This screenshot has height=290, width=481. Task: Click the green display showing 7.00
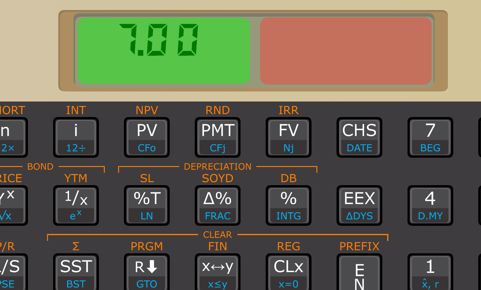(164, 51)
